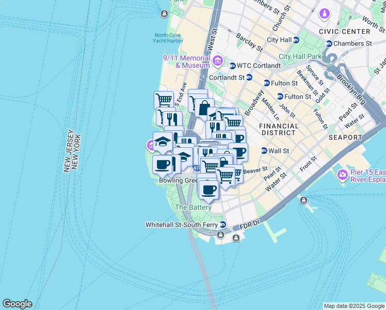Click the WTC Cortlandt MTA station icon

point(233,66)
